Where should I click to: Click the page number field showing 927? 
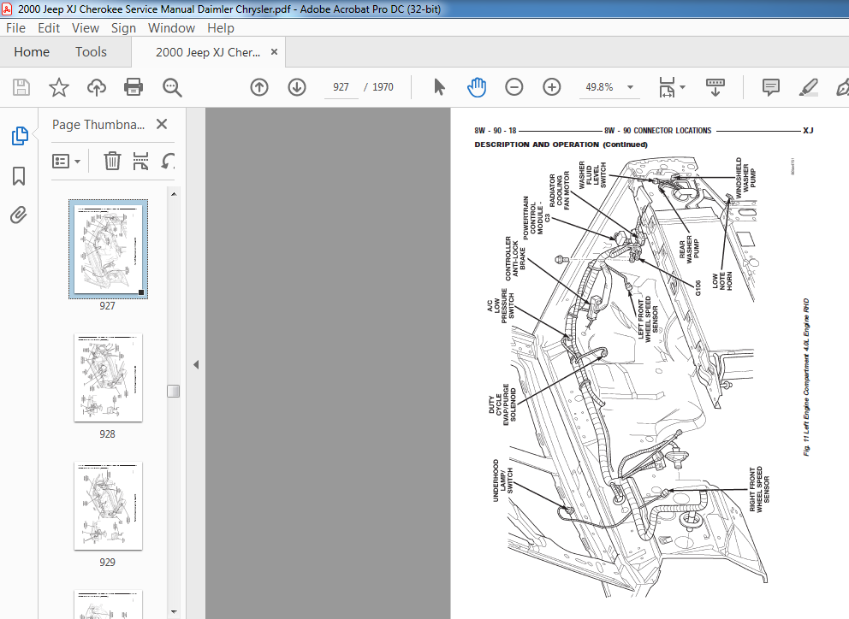341,87
